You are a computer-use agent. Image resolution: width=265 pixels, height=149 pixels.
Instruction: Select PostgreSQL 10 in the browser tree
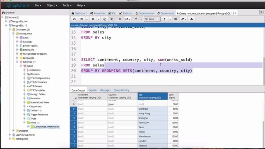19,26
